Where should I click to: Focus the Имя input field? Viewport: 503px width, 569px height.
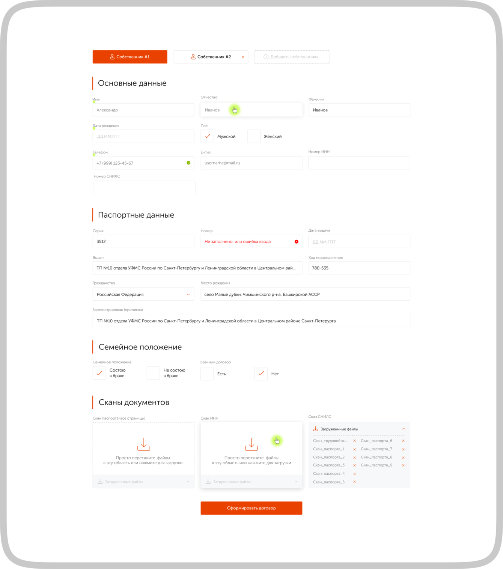(x=143, y=110)
